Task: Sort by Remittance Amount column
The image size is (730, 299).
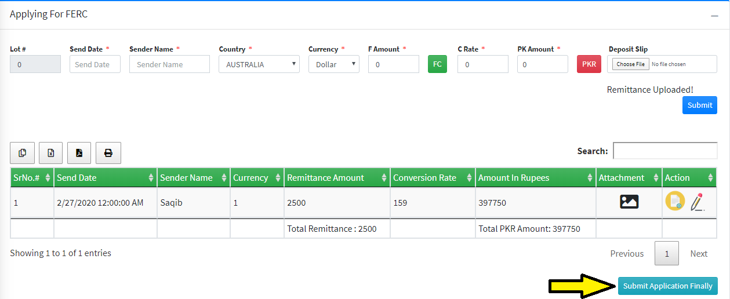Action: click(x=337, y=178)
